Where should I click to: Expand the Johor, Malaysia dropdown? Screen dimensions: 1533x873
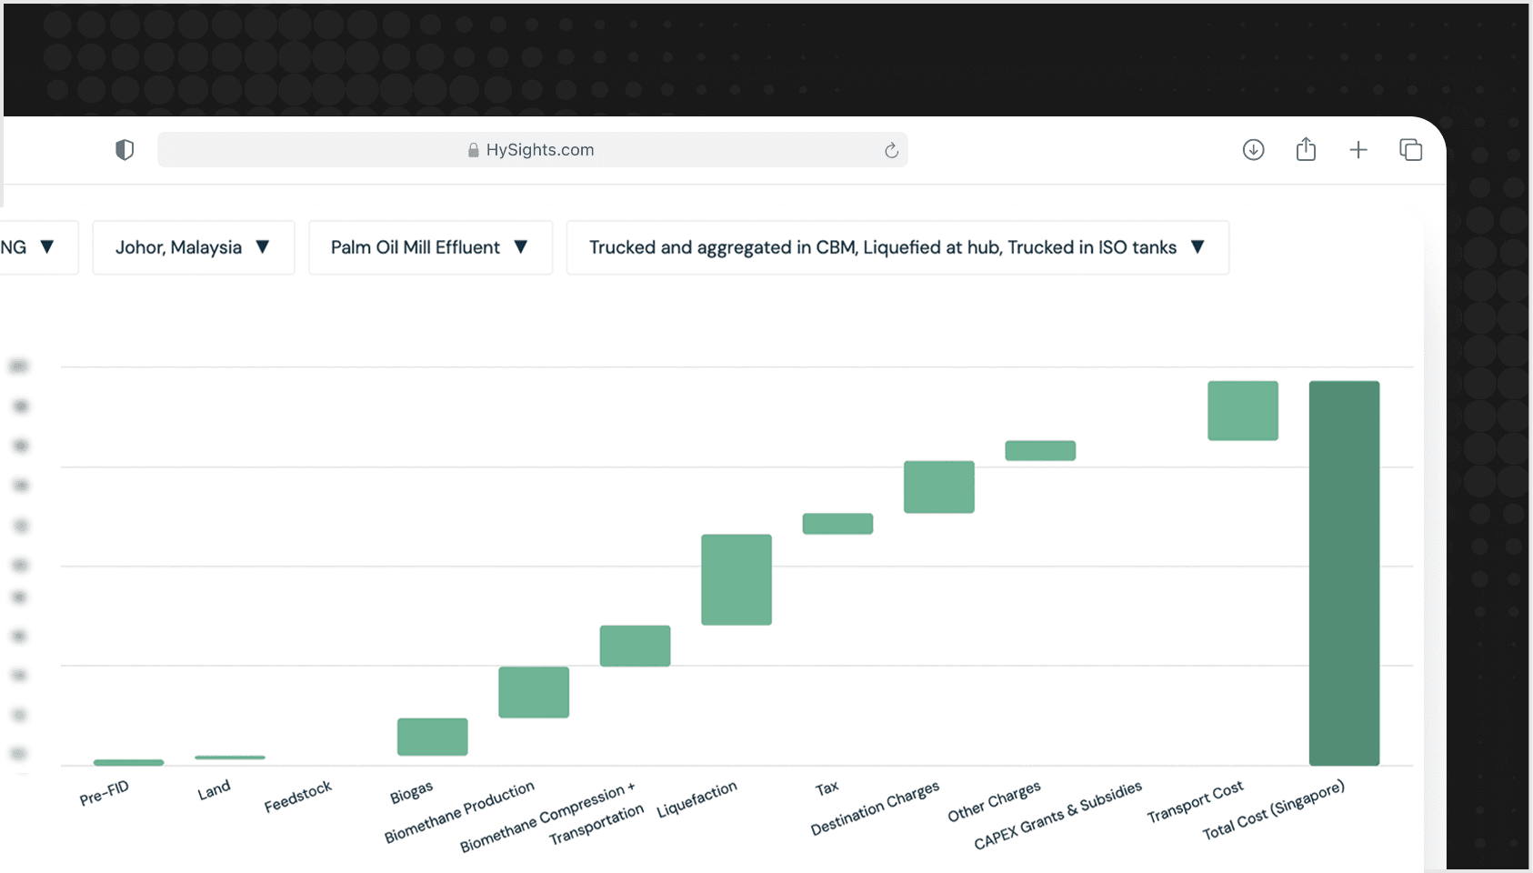click(193, 247)
